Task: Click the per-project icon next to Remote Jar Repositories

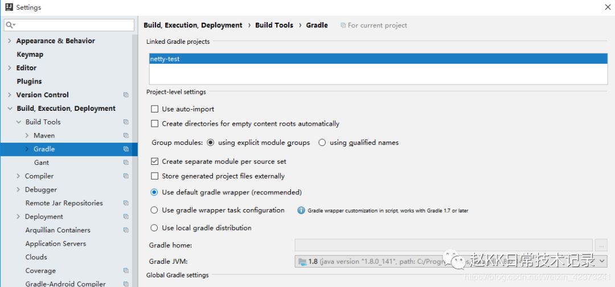Action: [126, 203]
